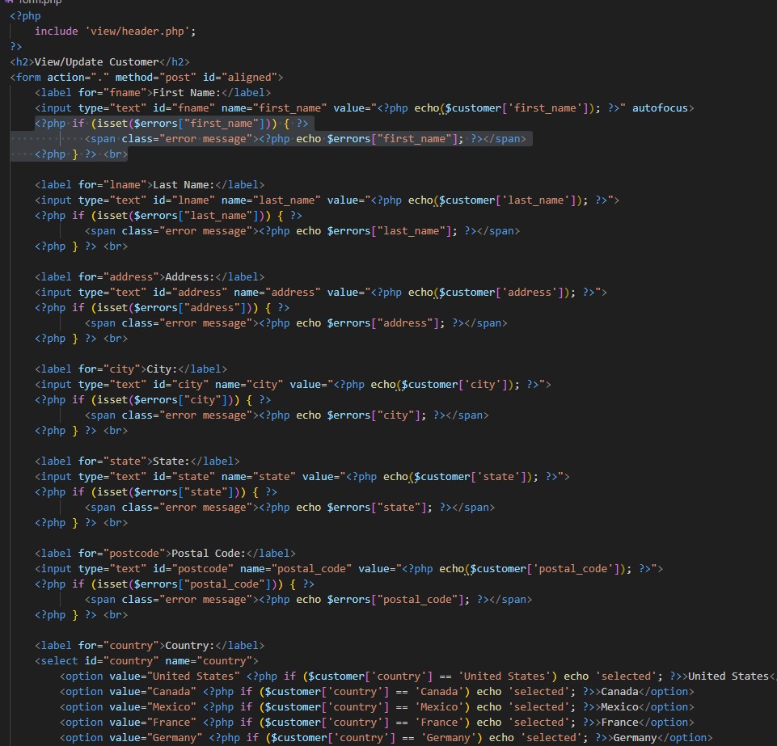Click the $customer['city'] variable
Viewport: 777px width, 746px height.
[454, 385]
